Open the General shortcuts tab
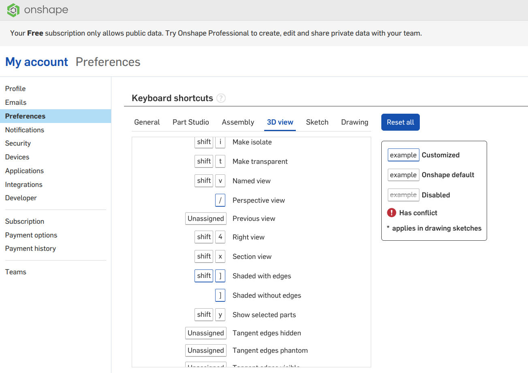Viewport: 528px width, 373px height. [x=147, y=122]
